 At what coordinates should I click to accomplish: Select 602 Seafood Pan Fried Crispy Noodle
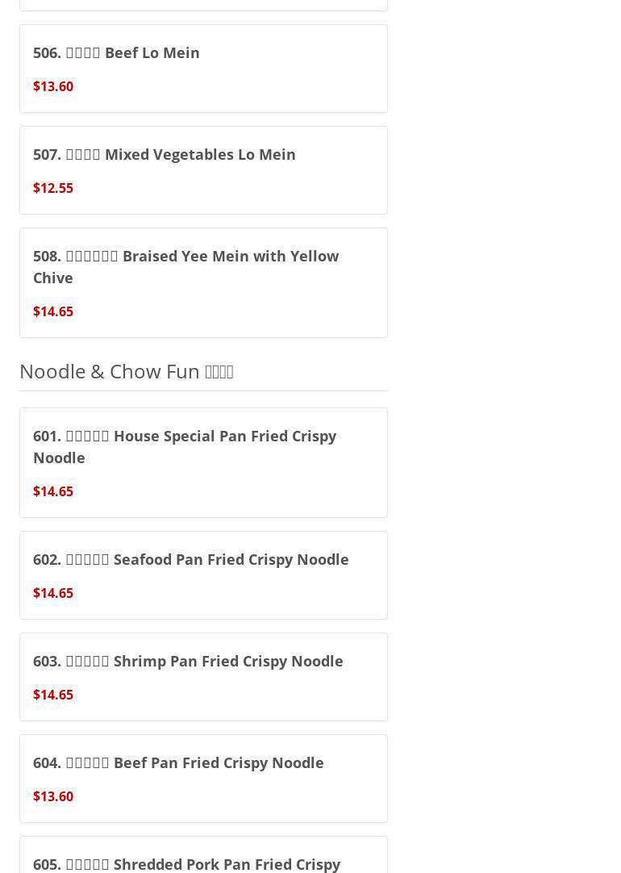(x=190, y=559)
